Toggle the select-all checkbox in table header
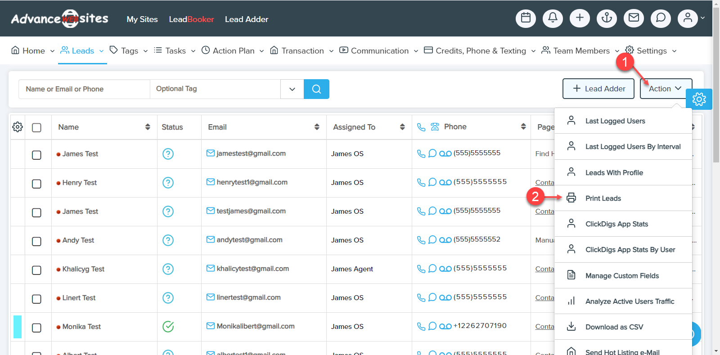This screenshot has height=355, width=720. [37, 128]
